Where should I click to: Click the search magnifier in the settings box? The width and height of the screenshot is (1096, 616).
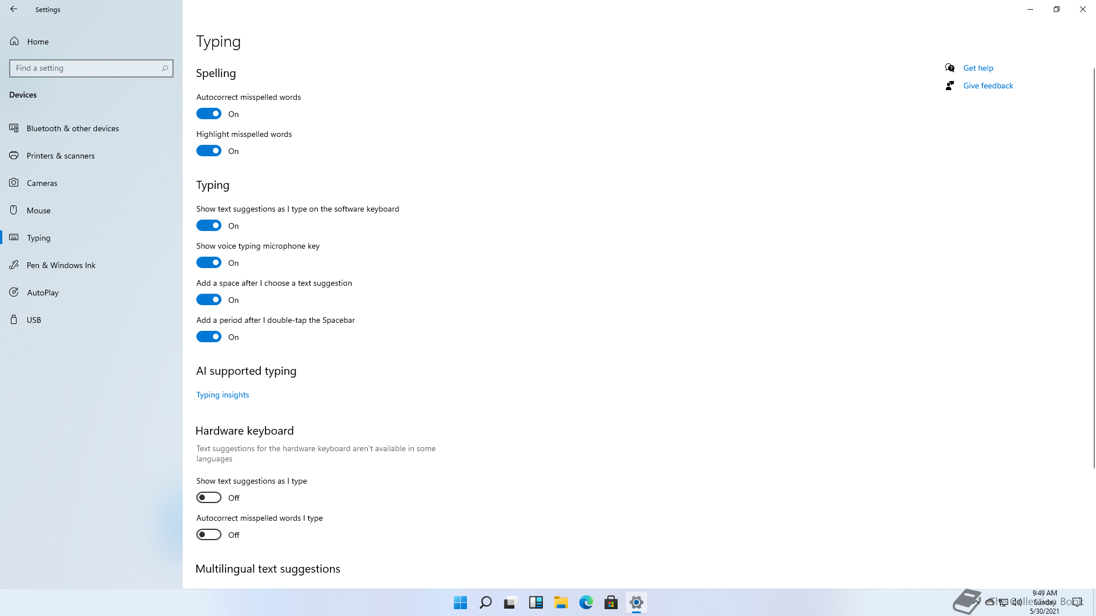pyautogui.click(x=165, y=68)
